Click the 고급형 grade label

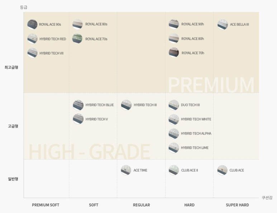(x=13, y=126)
